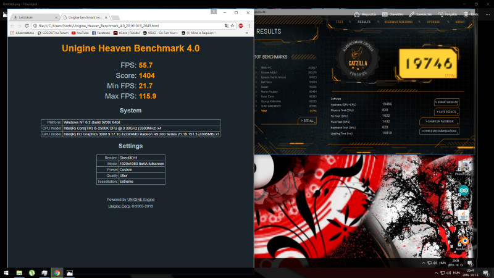
Task: Follow the Unigine Corp. link
Action: pyautogui.click(x=119, y=206)
